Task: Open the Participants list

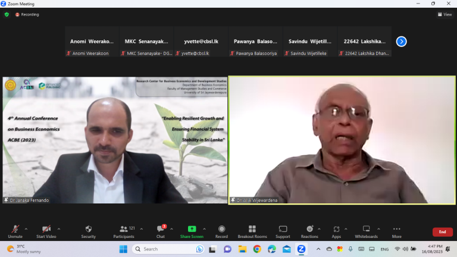Action: pos(123,229)
